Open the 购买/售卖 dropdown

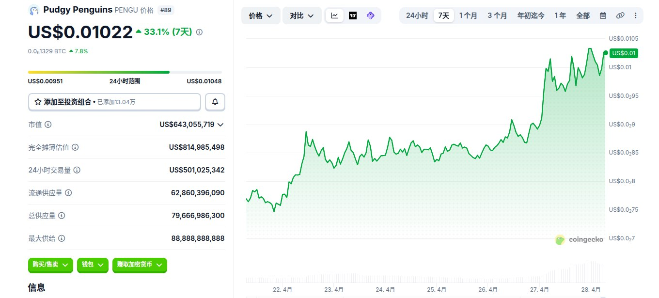[51, 265]
